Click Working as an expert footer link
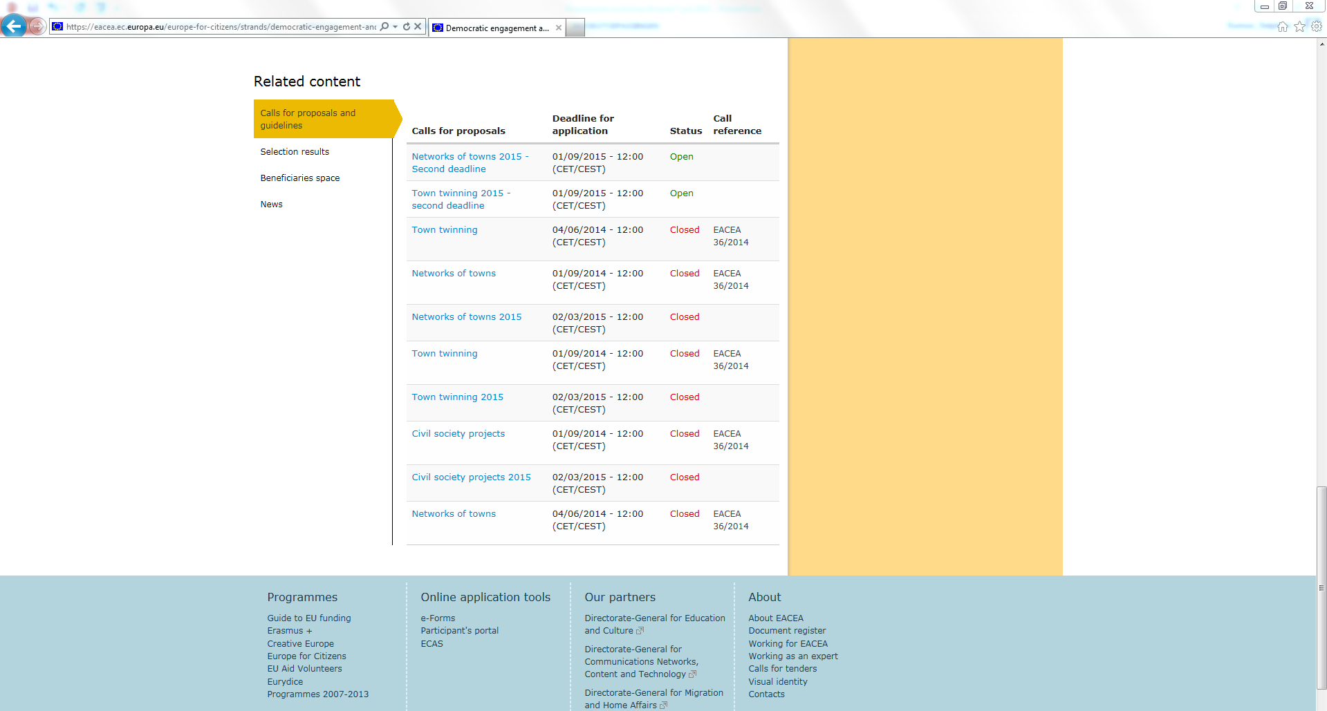The image size is (1327, 711). point(793,656)
